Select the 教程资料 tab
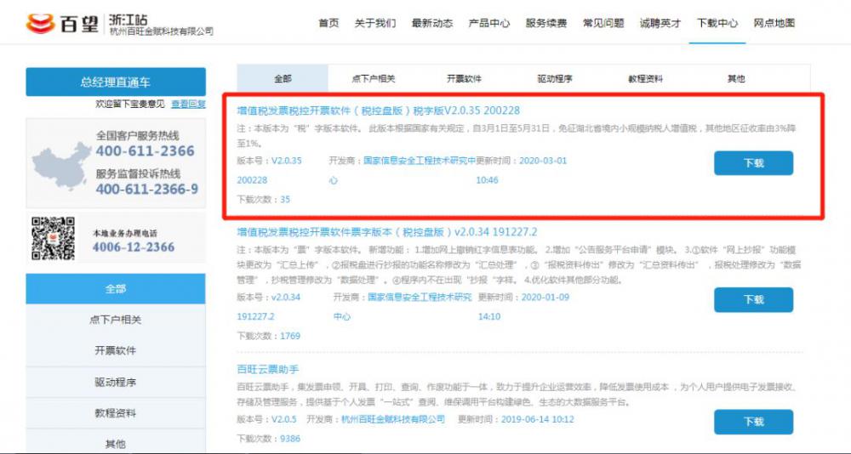Screen dimensions: 851x454 pyautogui.click(x=645, y=79)
